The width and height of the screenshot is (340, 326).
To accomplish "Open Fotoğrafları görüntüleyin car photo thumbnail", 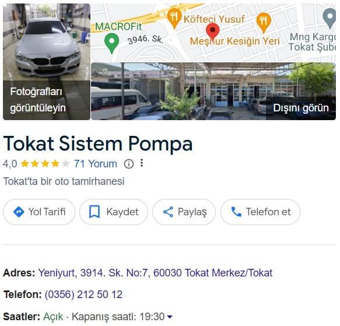I will pos(47,62).
